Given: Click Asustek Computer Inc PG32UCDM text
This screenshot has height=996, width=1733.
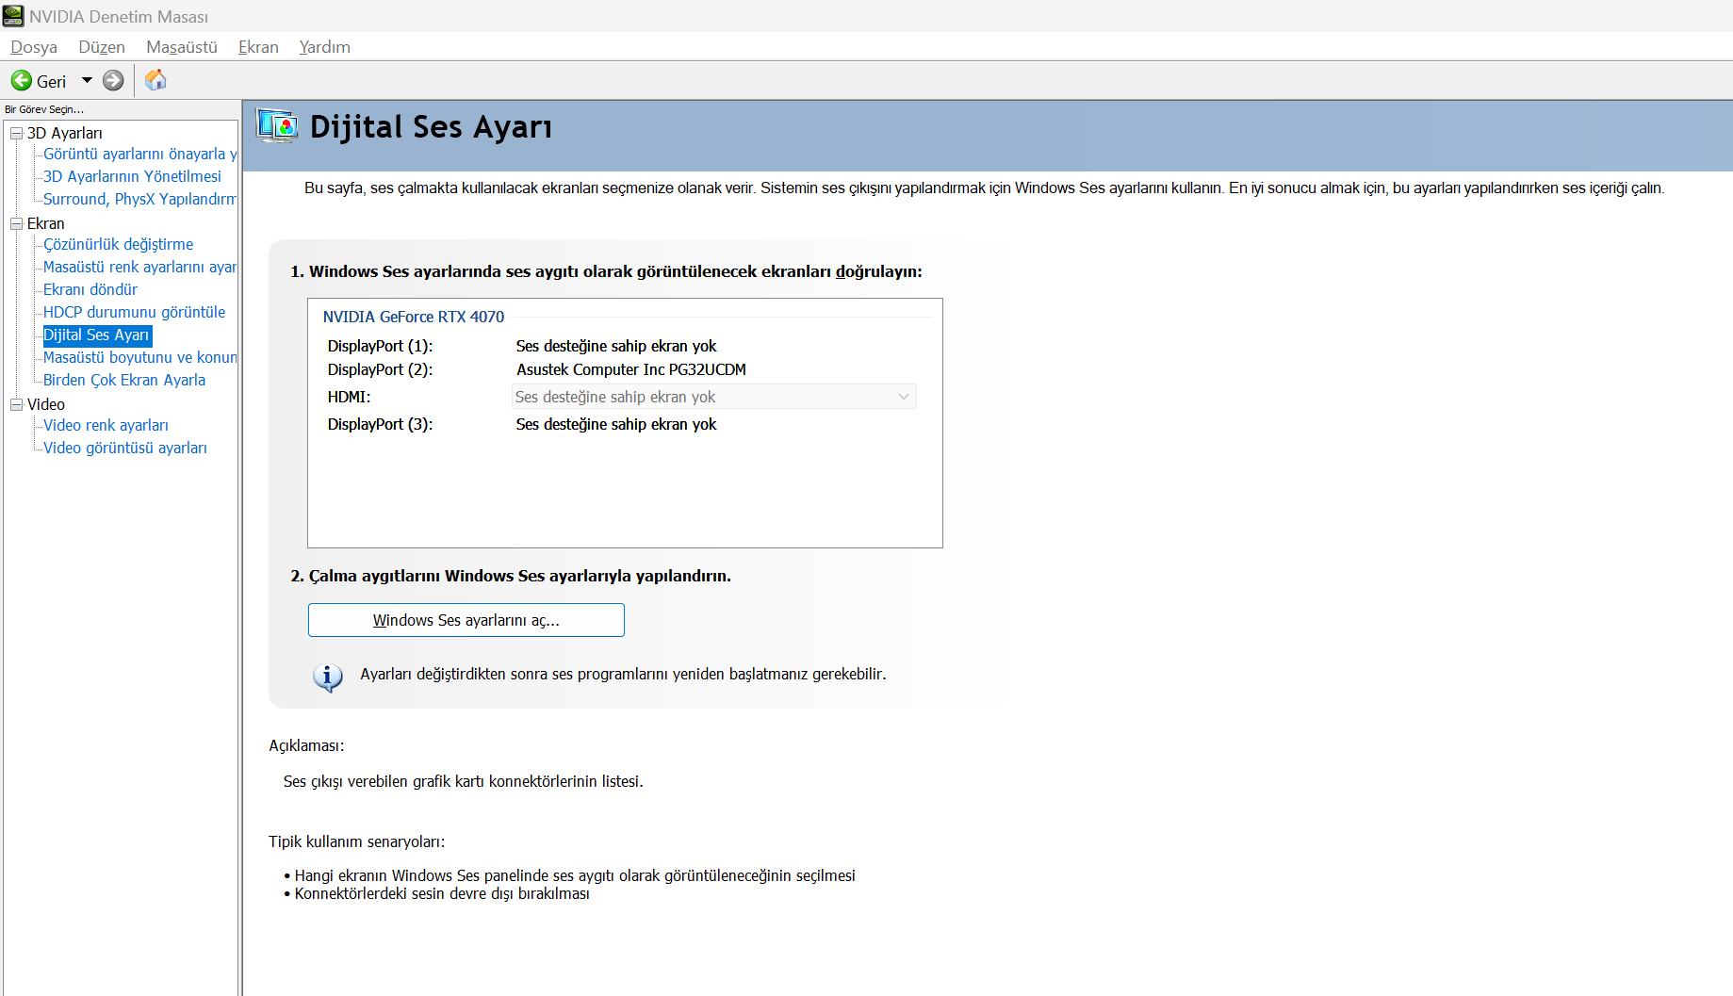Looking at the screenshot, I should [x=631, y=369].
